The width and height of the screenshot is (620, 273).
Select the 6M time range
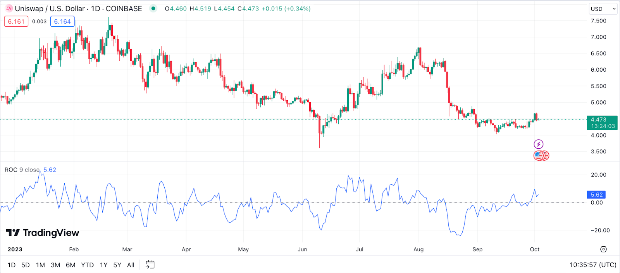tap(71, 265)
